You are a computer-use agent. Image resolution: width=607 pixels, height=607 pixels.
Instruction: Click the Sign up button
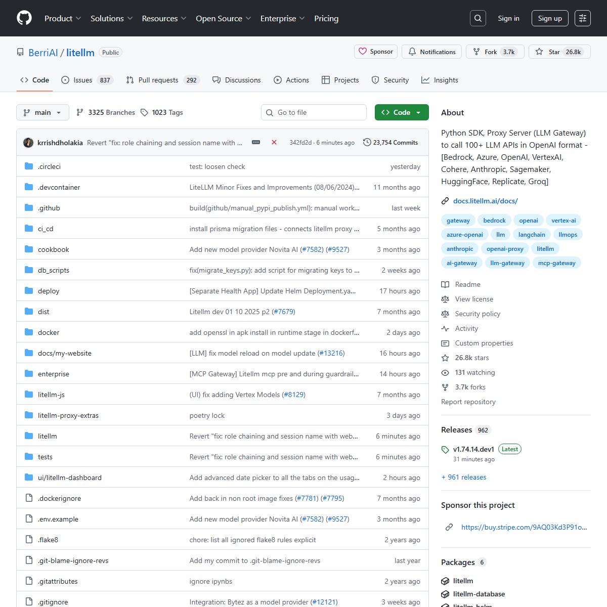(x=550, y=18)
